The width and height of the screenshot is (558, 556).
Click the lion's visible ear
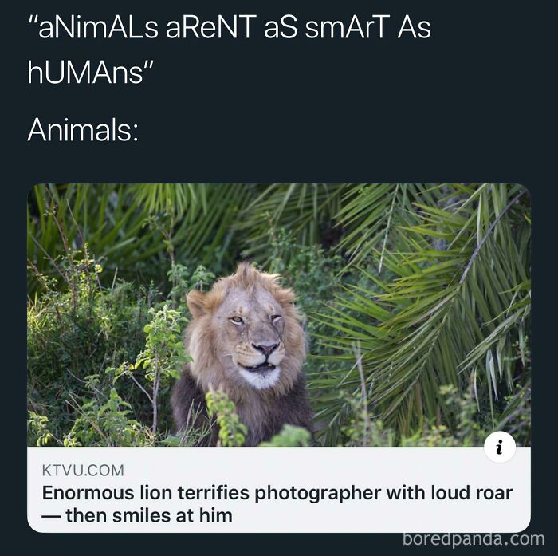(197, 303)
